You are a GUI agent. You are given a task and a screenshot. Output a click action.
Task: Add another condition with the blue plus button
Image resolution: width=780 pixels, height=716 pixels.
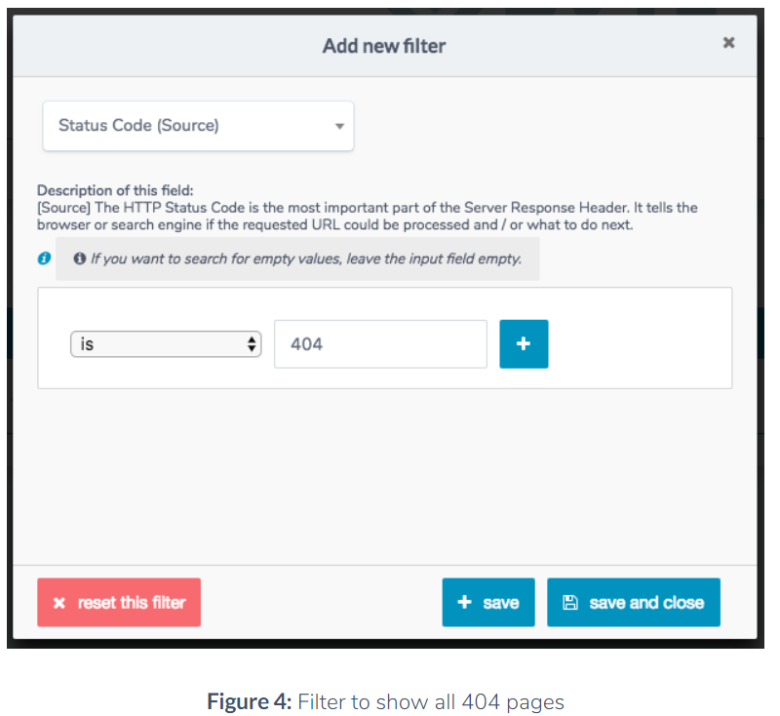tap(524, 343)
